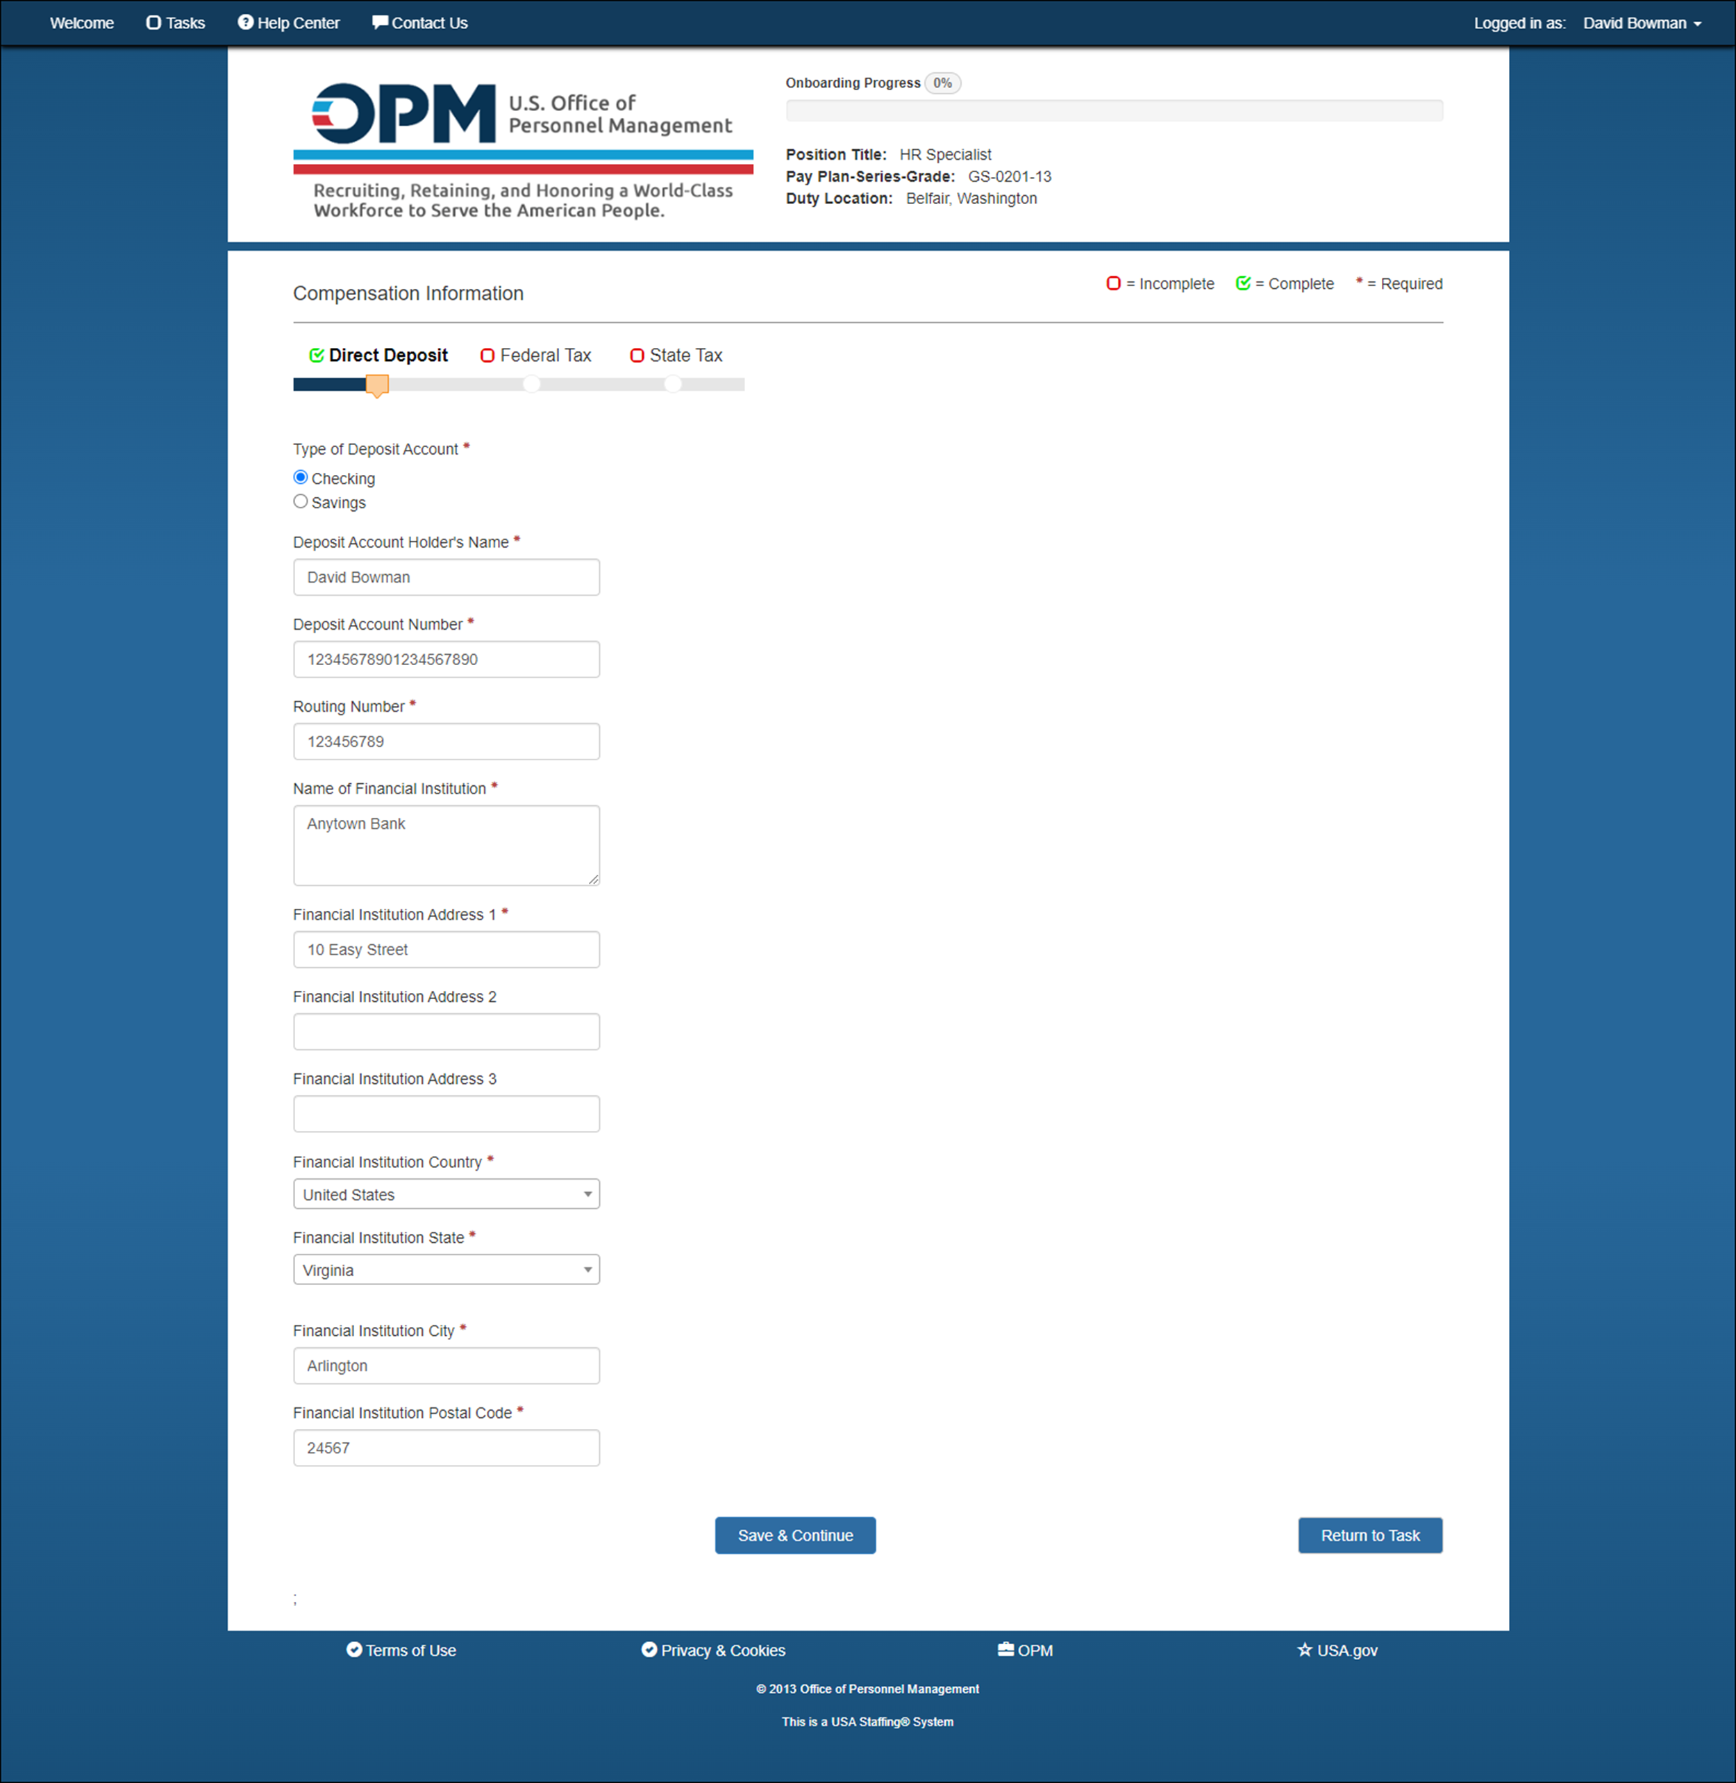Click the '= Required' legend text
Screen dimensions: 1736x1783
tap(1404, 283)
